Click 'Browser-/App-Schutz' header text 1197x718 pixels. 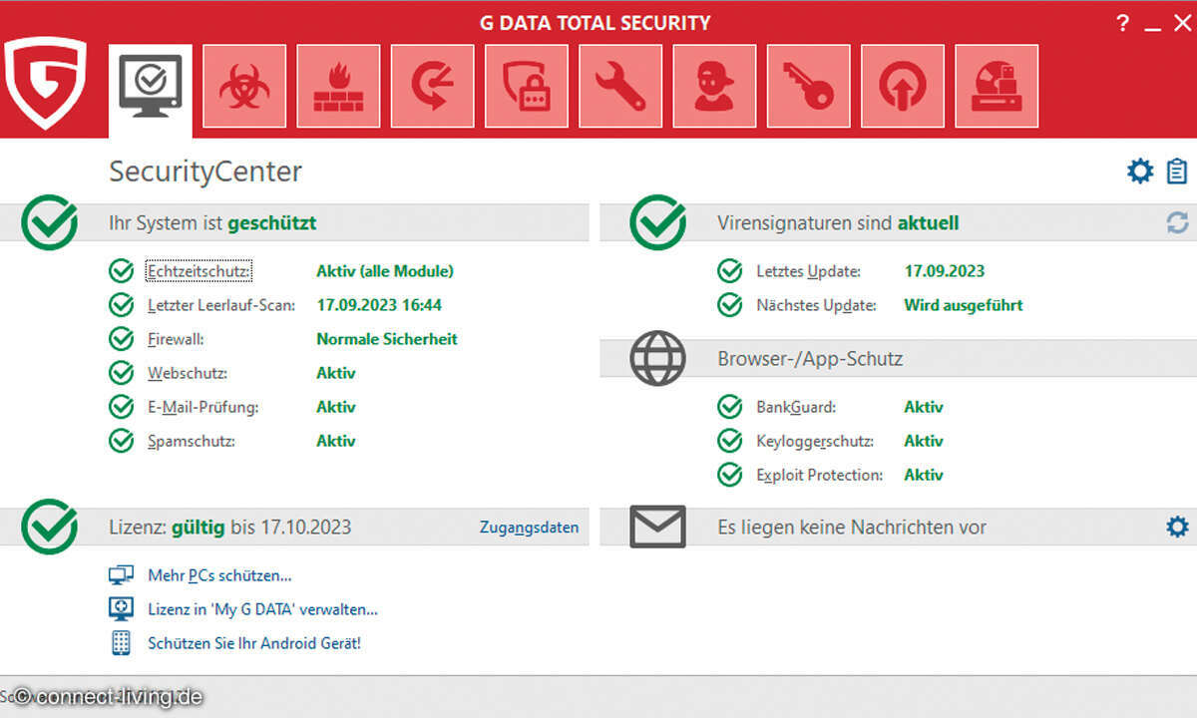[x=810, y=359]
